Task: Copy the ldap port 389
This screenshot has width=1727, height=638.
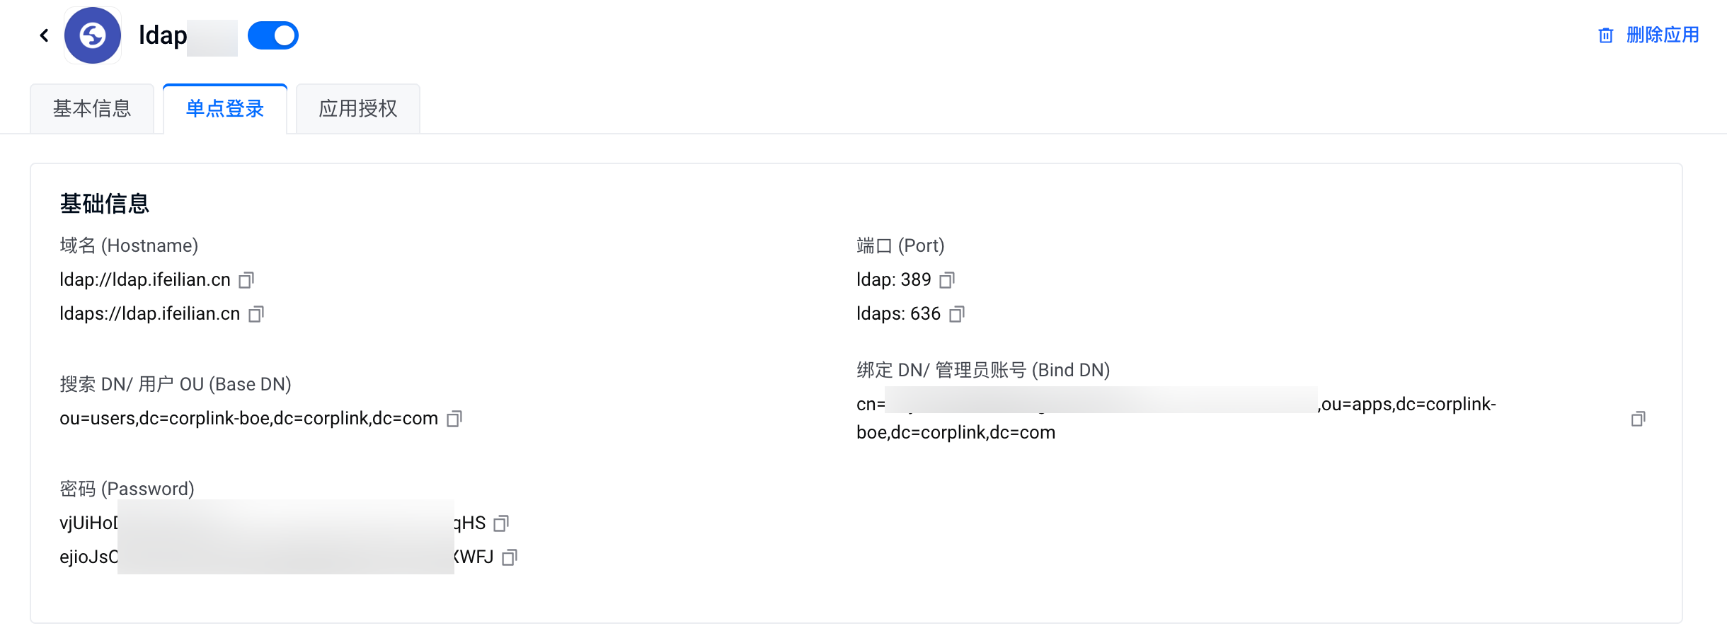Action: tap(947, 280)
